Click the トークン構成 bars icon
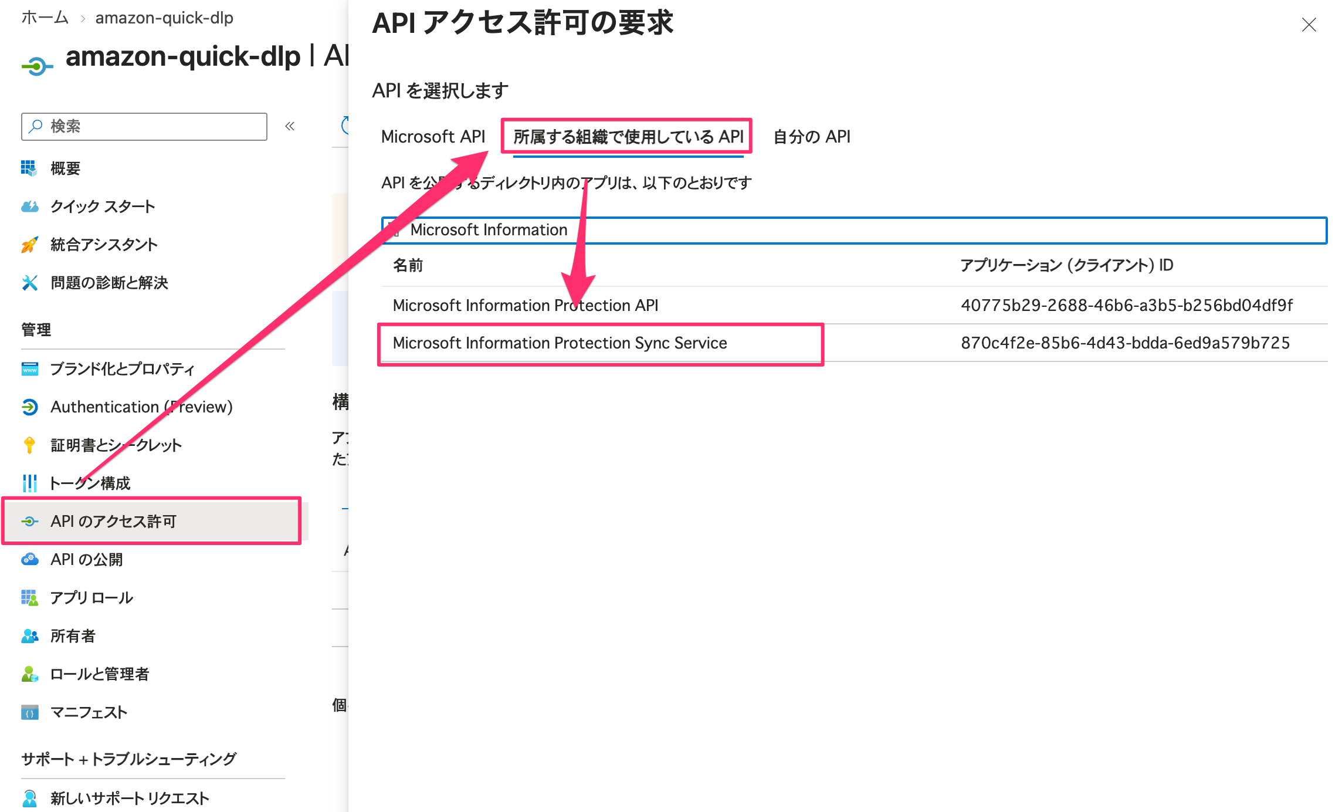This screenshot has height=812, width=1342. (29, 483)
